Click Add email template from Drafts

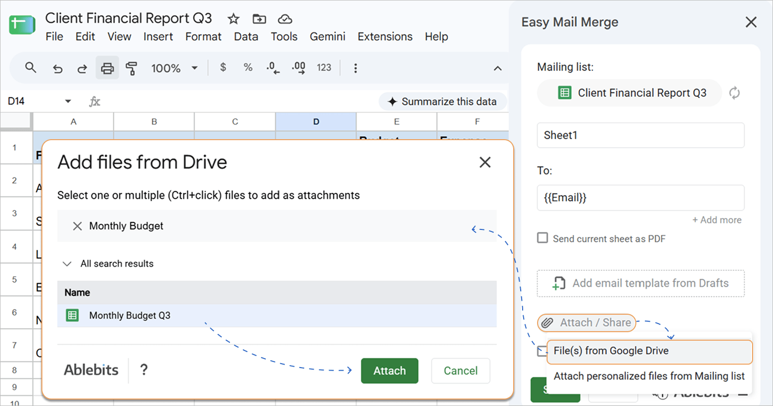[641, 283]
